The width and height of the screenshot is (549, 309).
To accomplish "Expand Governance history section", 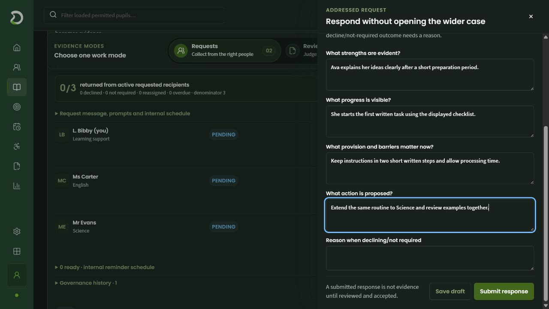I will pyautogui.click(x=86, y=283).
